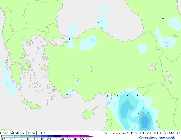Select the legend swatch between 0.1 and 0.5
The image size is (181, 140).
[x=5, y=136]
